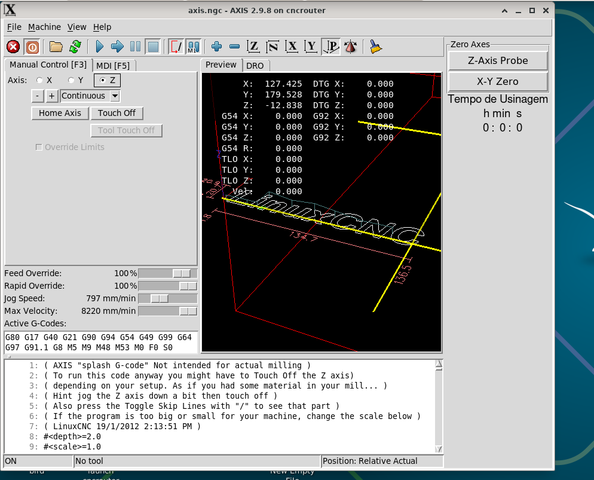The width and height of the screenshot is (594, 480).
Task: Click the Z-Axis Probe button
Action: (x=497, y=60)
